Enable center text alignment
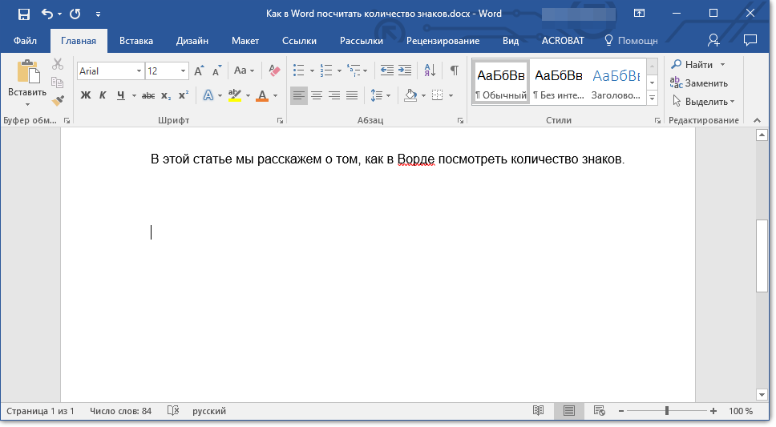This screenshot has width=776, height=427. [317, 95]
